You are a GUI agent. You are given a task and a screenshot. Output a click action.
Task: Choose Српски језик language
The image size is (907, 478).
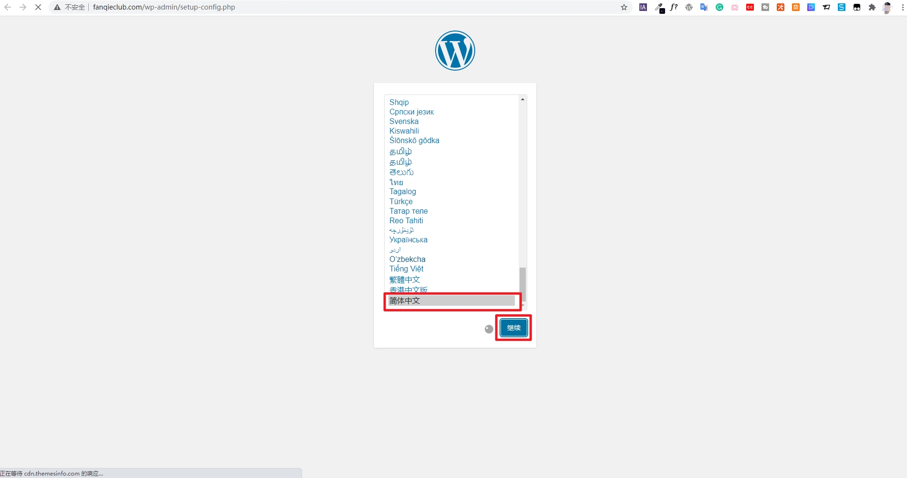(411, 112)
